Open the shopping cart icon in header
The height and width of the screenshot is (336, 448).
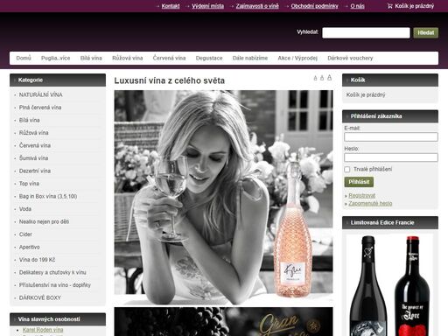pos(389,6)
